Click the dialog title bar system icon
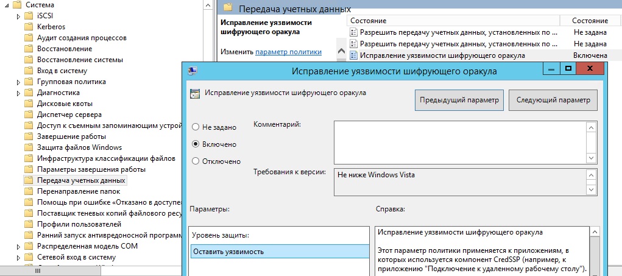 [193, 71]
